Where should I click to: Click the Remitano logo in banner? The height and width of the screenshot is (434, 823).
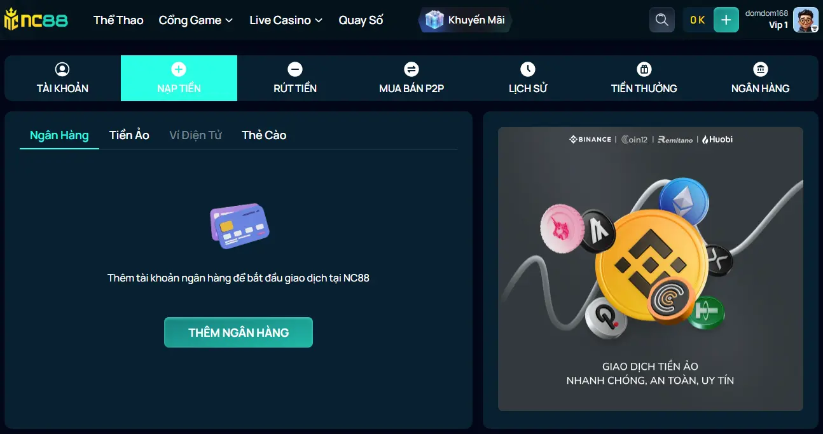click(x=675, y=139)
